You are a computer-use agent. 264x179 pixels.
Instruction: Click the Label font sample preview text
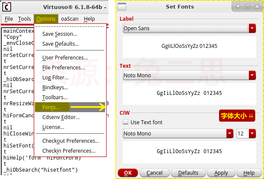(x=189, y=46)
